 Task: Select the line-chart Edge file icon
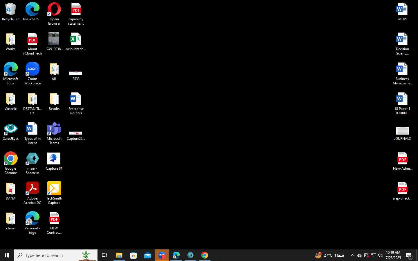click(x=33, y=12)
